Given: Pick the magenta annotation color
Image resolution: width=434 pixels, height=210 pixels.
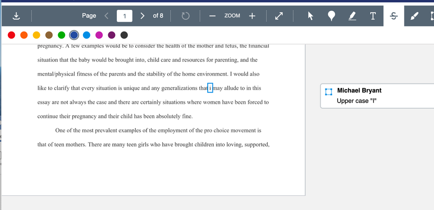Looking at the screenshot, I should [99, 35].
